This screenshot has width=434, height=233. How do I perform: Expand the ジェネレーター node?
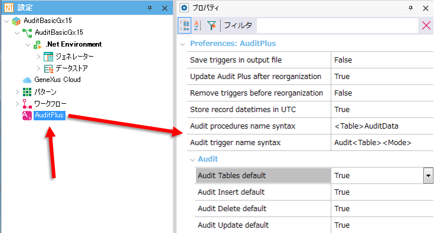tap(38, 57)
